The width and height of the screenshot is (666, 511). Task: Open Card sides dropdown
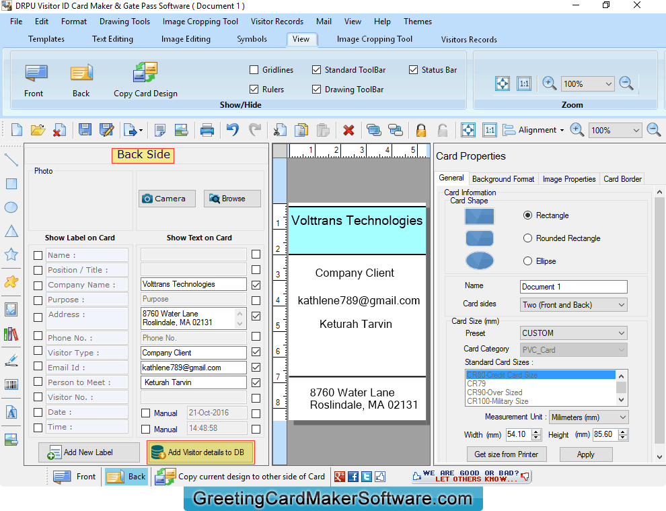(574, 305)
